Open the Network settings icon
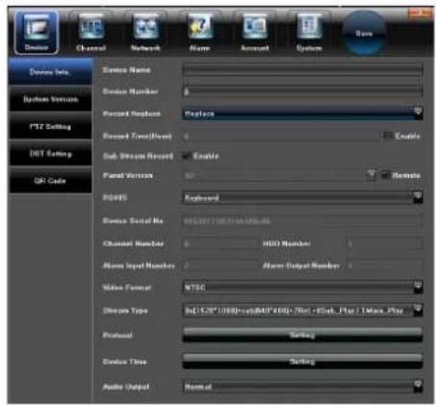The image size is (436, 405). click(145, 33)
